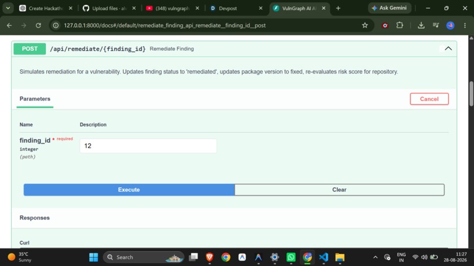Bookmark this page with the star

point(365,25)
